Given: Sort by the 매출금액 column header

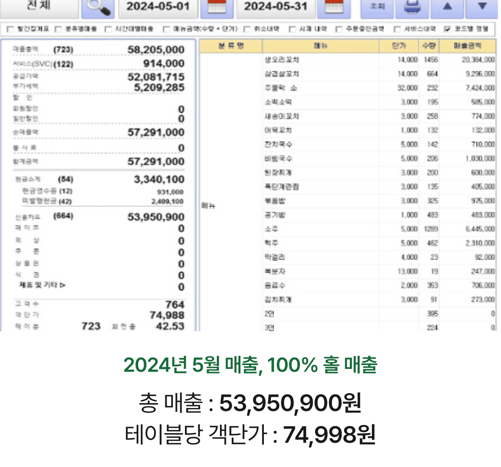Looking at the screenshot, I should coord(467,46).
